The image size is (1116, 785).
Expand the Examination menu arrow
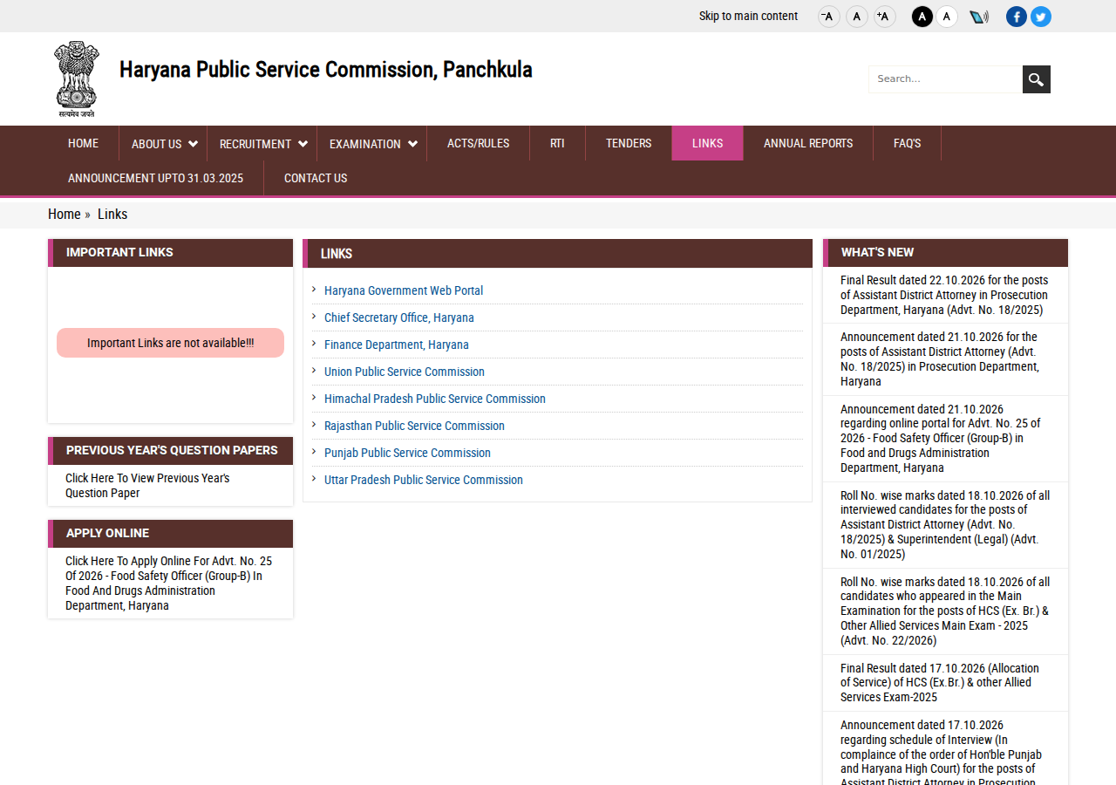tap(412, 144)
